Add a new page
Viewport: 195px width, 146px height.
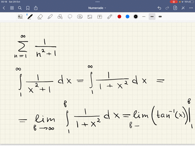pos(175,8)
